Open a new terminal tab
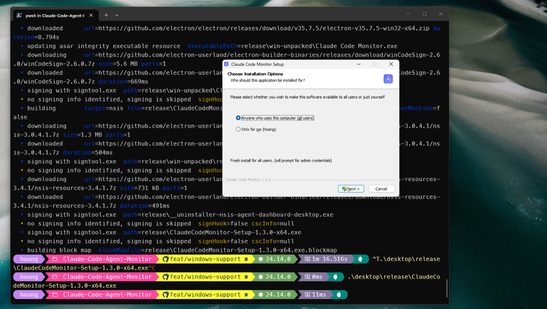547x309 pixels. point(106,15)
